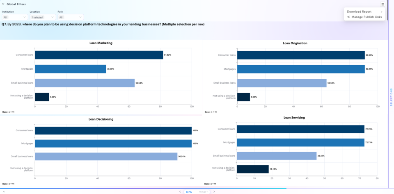Open the Institution filter dropdown
The image size is (394, 194).
tap(15, 17)
